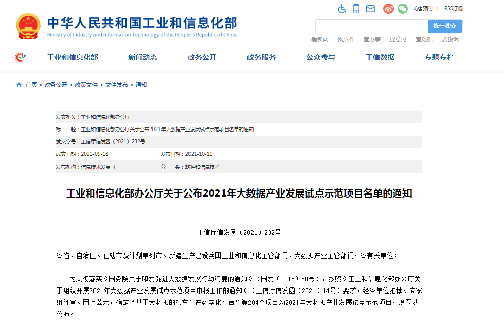Open the WeChat social icon
Viewport: 504px width, 323px height.
[403, 9]
